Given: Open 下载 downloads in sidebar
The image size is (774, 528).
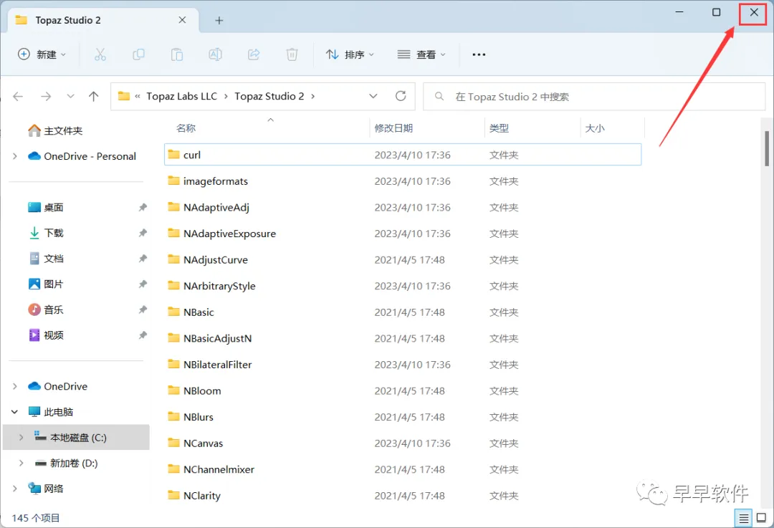Looking at the screenshot, I should (x=46, y=233).
